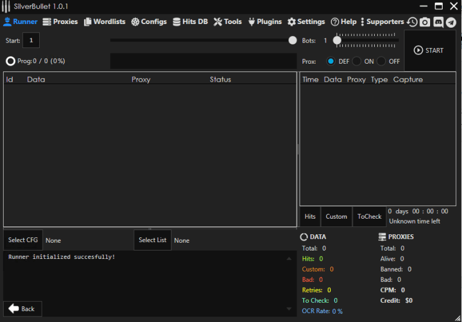Click the log scroll down arrow
Viewport: 462px width, 322px height.
pos(289,309)
